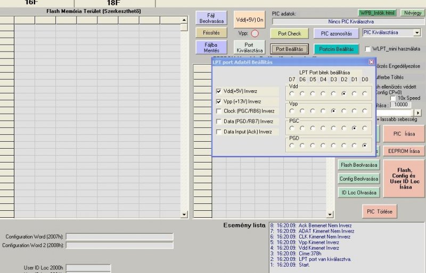This screenshot has width=426, height=273.
Task: Click the 16F header tab
Action: (x=31, y=3)
